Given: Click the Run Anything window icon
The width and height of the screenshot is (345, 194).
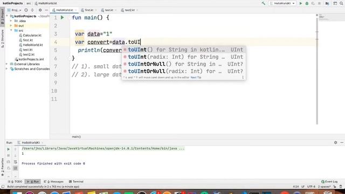Looking at the screenshot, I should click(335, 3).
